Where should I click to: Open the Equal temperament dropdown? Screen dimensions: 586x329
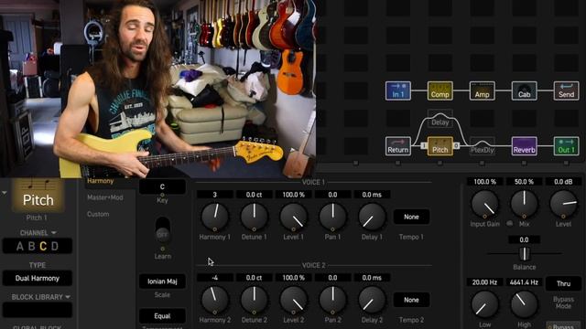[162, 316]
